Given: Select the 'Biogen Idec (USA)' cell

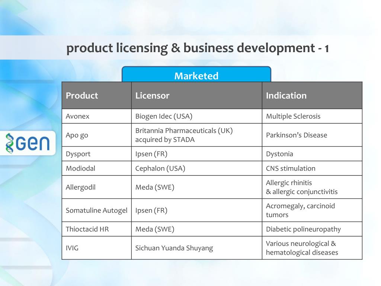Looking at the screenshot, I should coord(197,116).
